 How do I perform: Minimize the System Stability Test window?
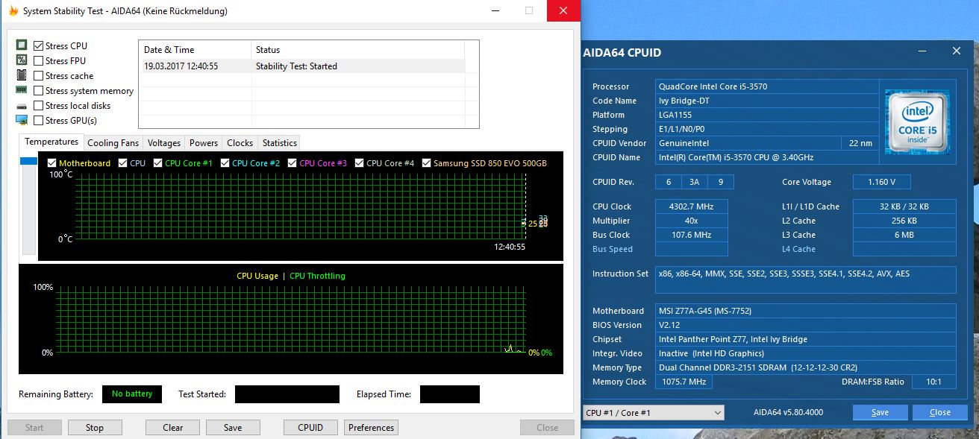495,11
